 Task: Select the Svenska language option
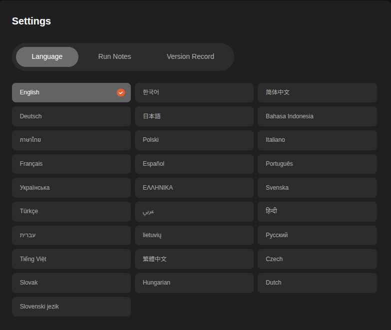click(317, 188)
